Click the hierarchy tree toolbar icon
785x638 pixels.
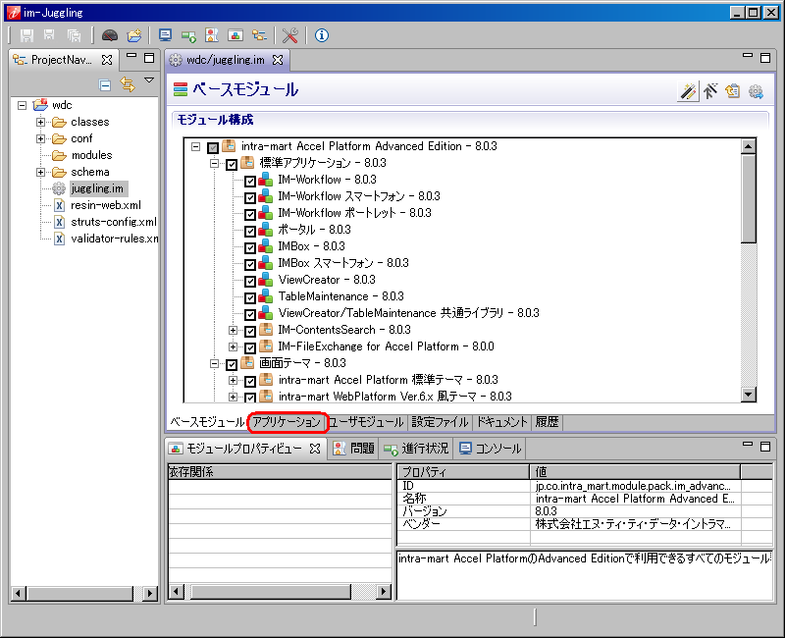(259, 35)
